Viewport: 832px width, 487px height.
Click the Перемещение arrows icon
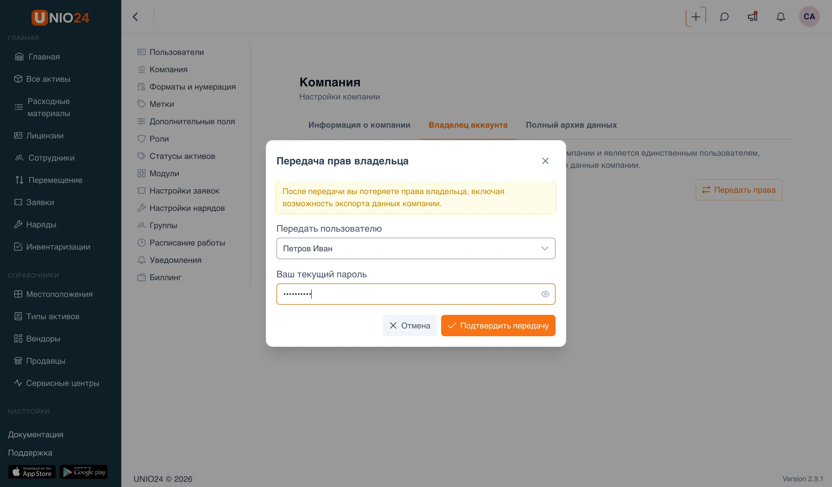click(x=19, y=180)
